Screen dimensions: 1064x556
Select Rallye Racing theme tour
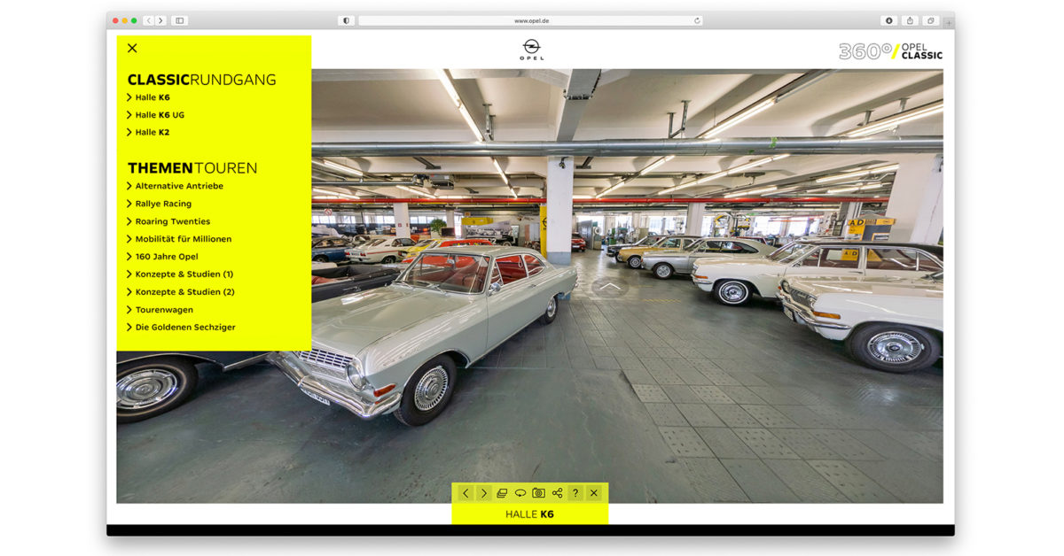(160, 204)
